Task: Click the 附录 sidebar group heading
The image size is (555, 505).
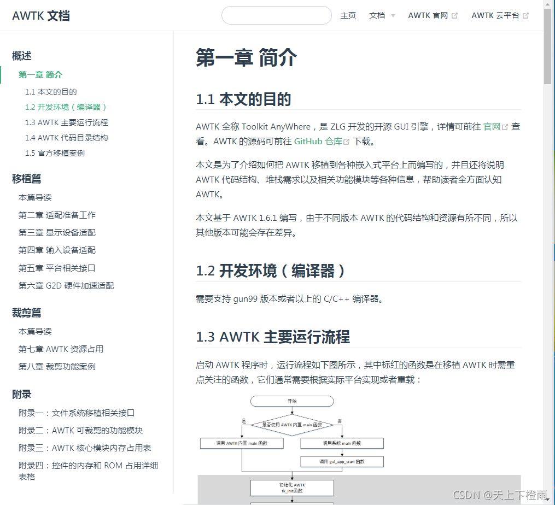Action: 21,394
